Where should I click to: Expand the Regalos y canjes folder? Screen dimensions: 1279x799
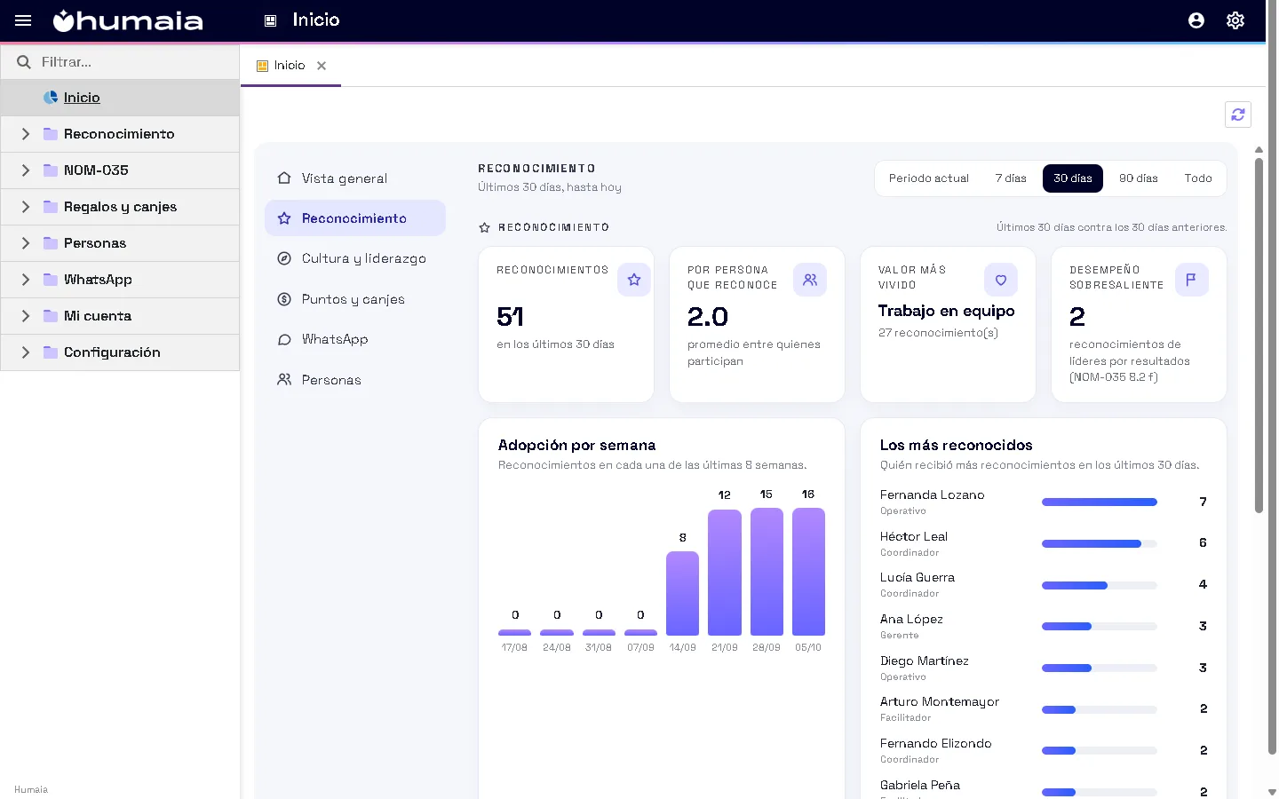pos(26,207)
